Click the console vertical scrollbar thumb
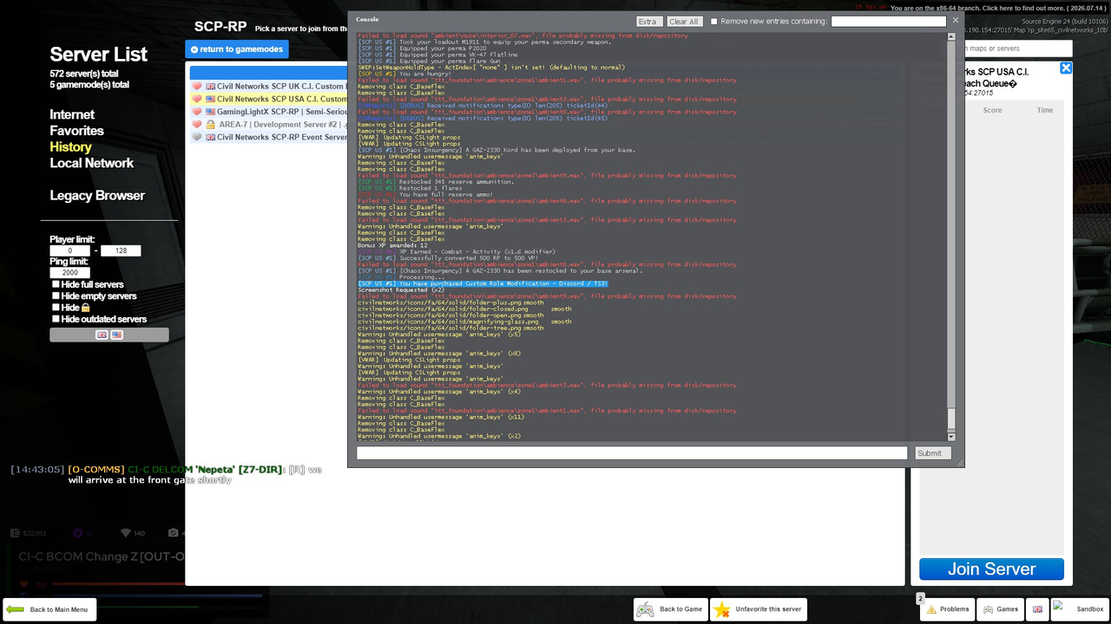1111x624 pixels. tap(951, 419)
